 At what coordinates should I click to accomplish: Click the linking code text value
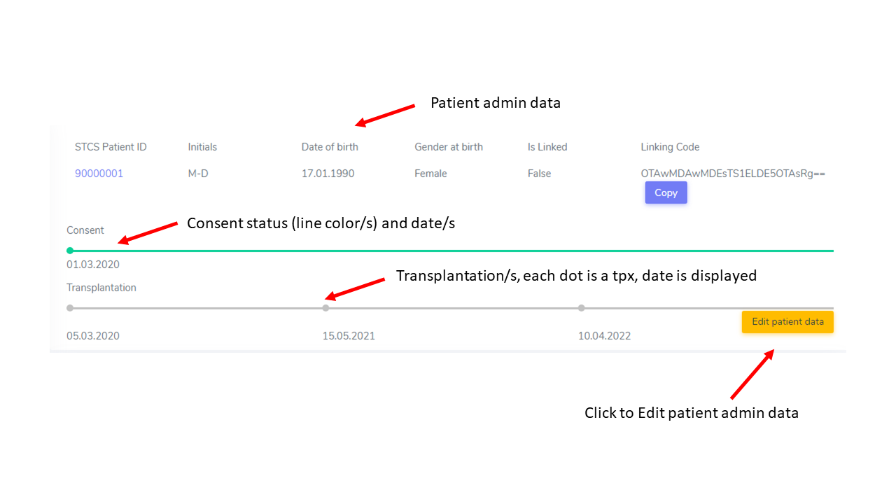(x=733, y=174)
